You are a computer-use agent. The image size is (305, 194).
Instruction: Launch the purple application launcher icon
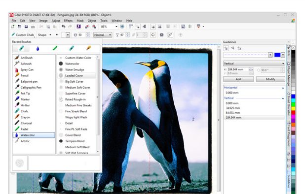click(78, 27)
